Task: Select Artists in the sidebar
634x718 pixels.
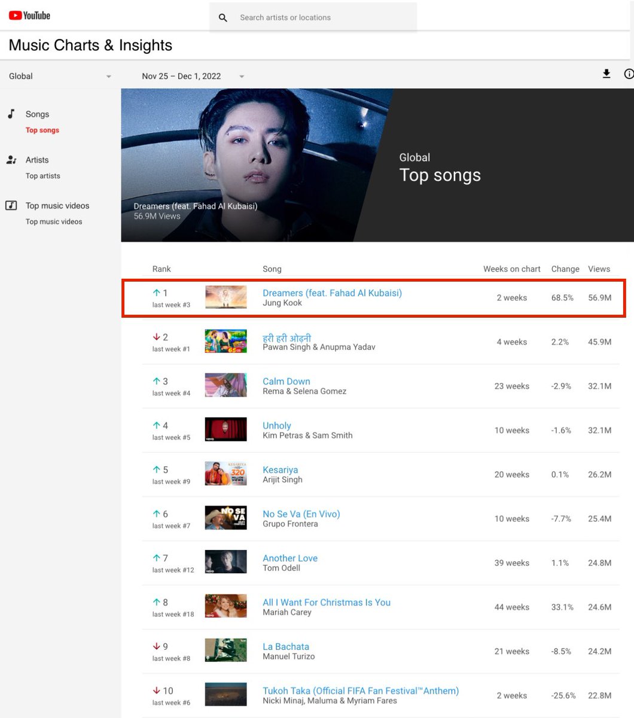Action: point(37,160)
